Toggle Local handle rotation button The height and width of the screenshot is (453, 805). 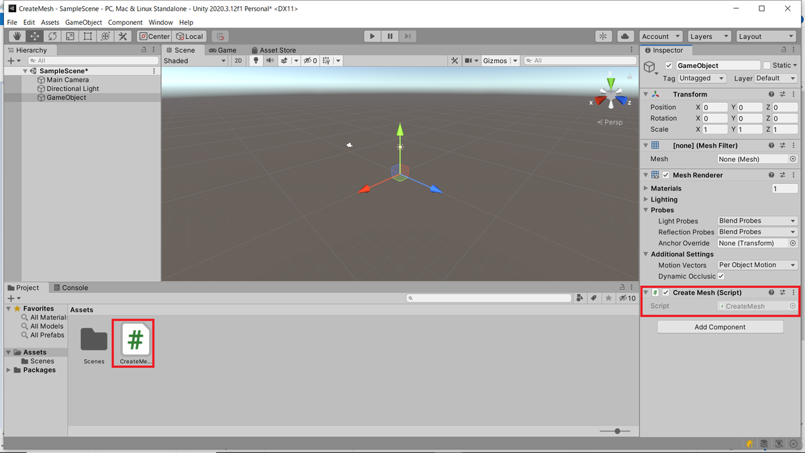tap(189, 36)
